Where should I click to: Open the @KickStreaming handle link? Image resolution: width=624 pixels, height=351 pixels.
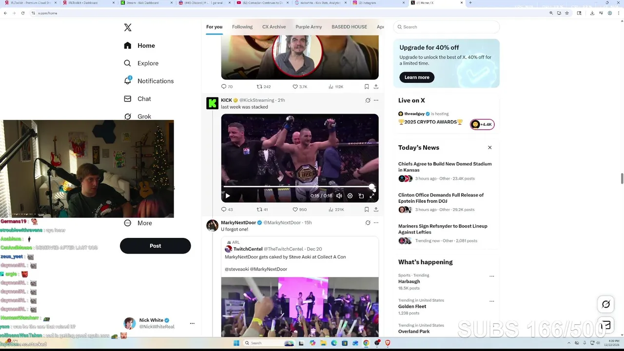click(x=257, y=100)
